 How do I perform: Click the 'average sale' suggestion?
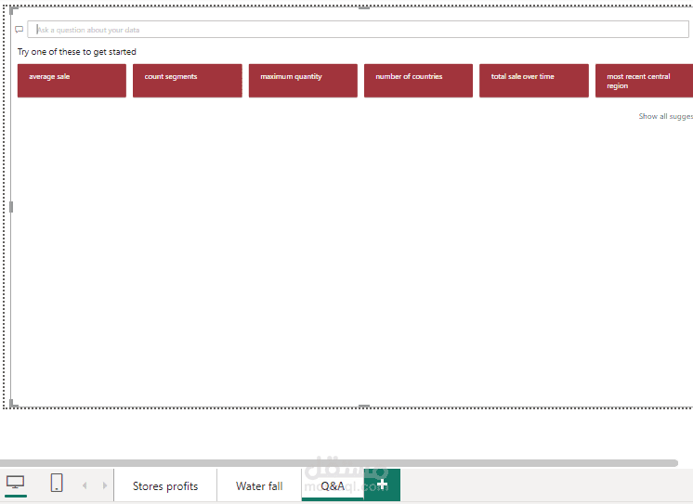coord(72,81)
